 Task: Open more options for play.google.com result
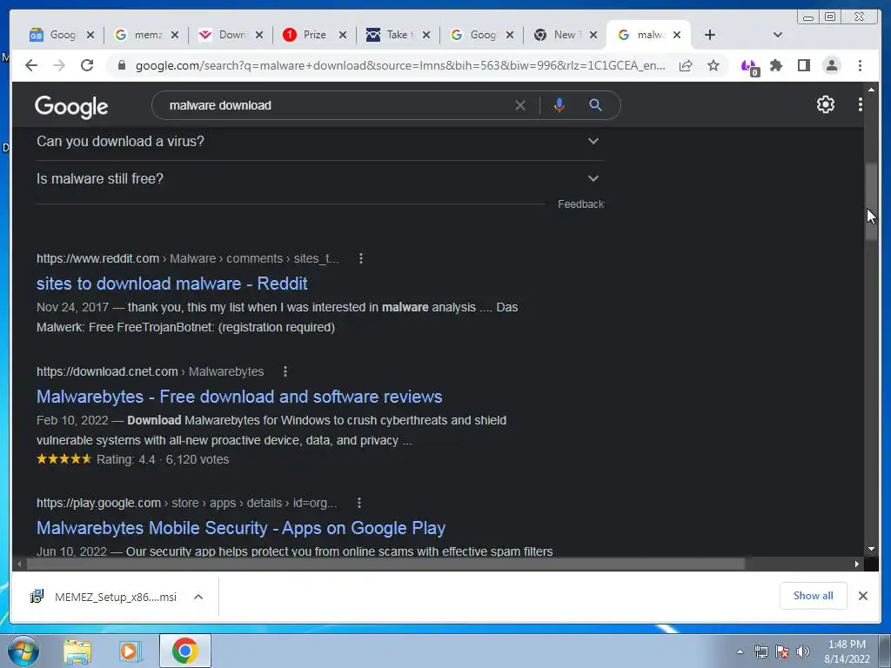(359, 503)
